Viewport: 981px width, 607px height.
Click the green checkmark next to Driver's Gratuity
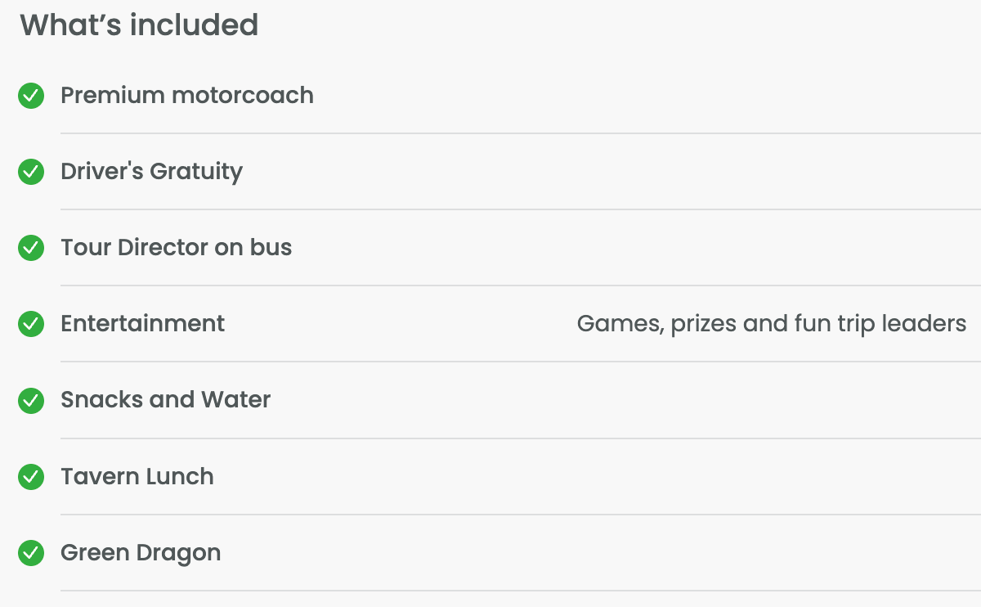click(x=31, y=172)
